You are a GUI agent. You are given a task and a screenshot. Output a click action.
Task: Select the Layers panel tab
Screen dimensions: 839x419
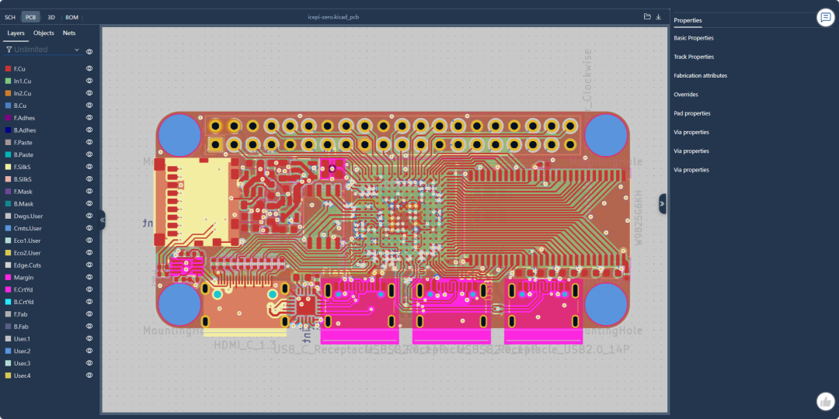[16, 33]
